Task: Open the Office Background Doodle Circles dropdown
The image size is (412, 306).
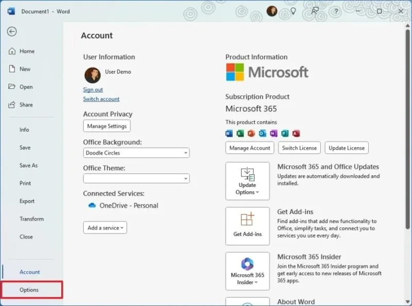Action: [136, 153]
